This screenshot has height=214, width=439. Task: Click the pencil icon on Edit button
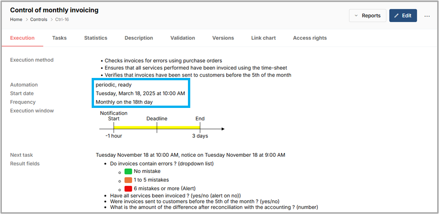(396, 16)
